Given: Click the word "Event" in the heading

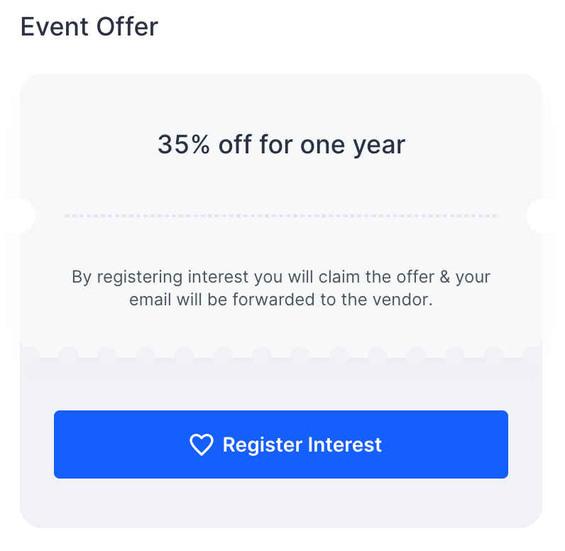Looking at the screenshot, I should (x=54, y=27).
